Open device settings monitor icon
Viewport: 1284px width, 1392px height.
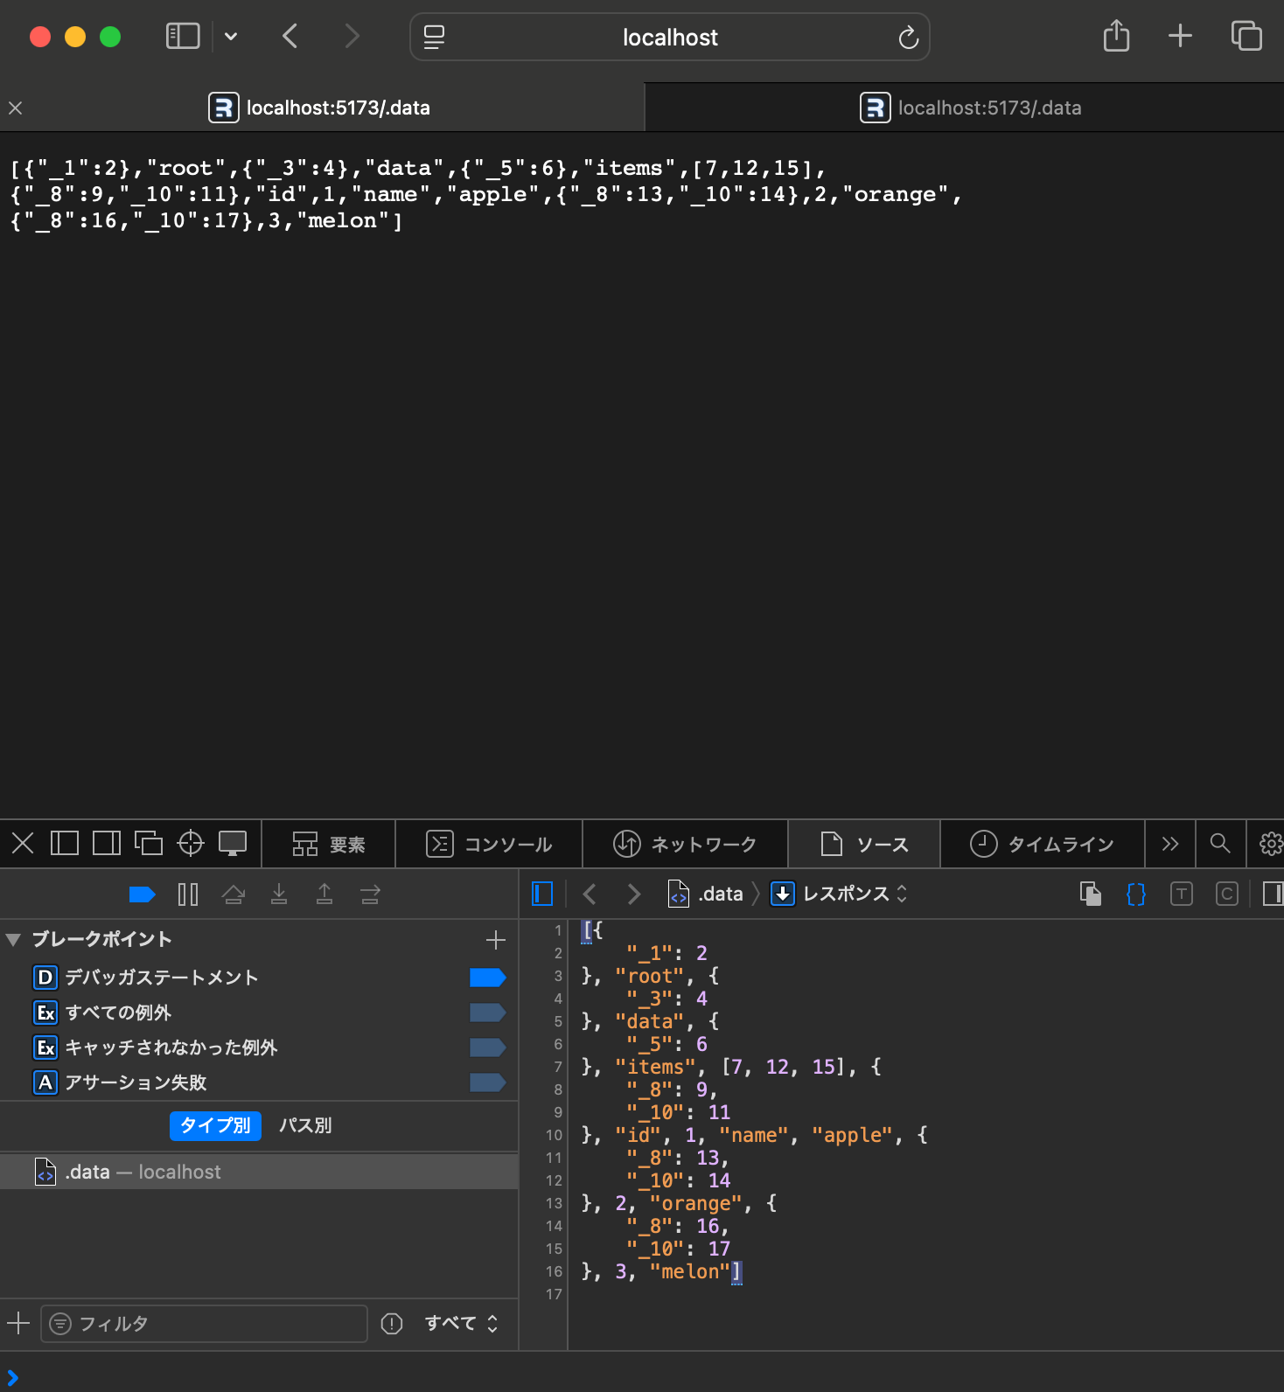[x=233, y=844]
